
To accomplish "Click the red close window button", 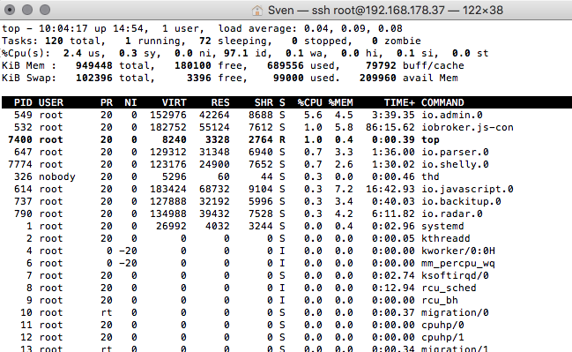I will click(10, 10).
